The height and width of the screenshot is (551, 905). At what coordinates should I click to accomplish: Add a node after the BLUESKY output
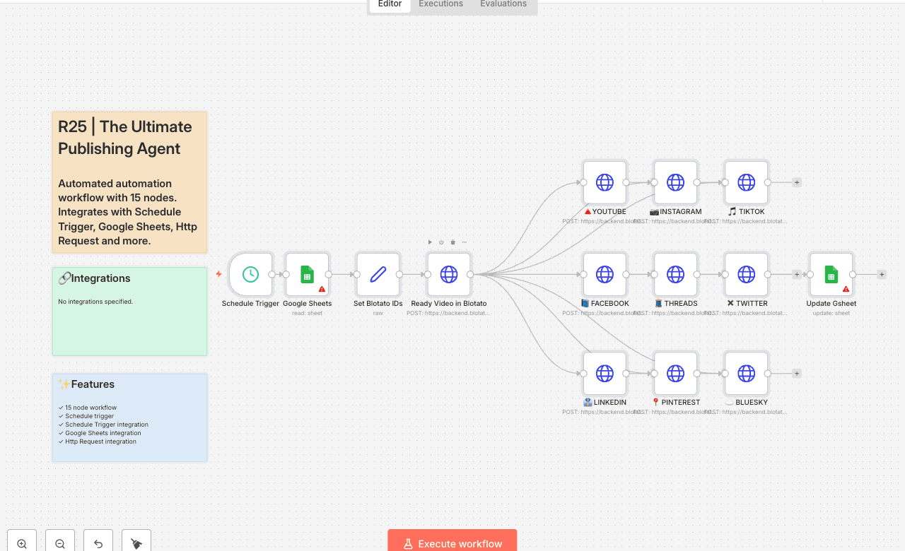click(797, 374)
